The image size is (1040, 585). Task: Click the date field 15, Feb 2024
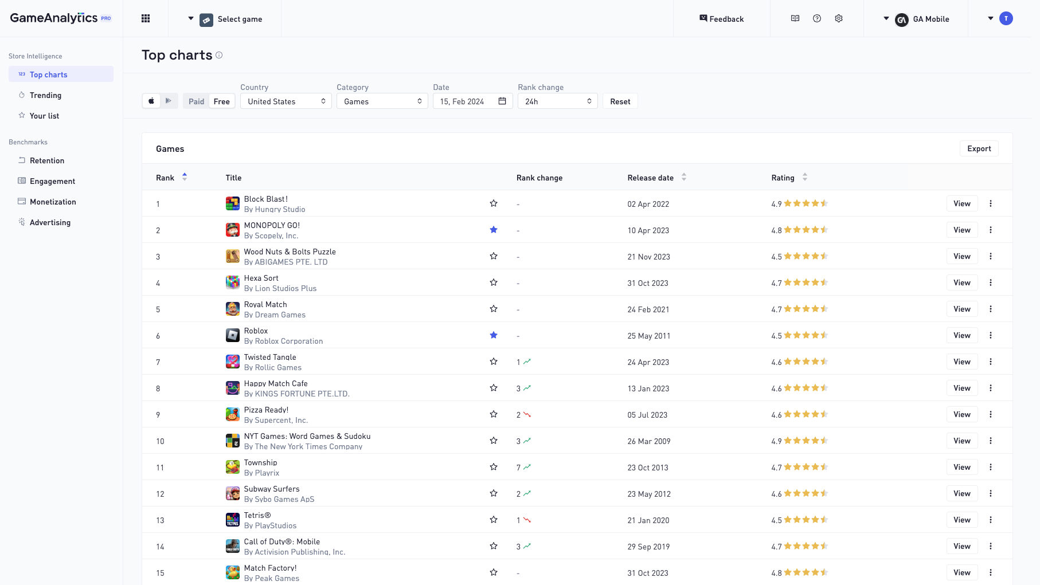tap(473, 101)
